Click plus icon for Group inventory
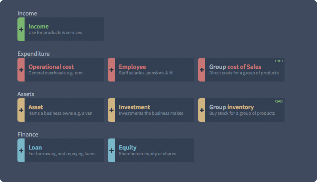The height and width of the screenshot is (182, 317). click(x=202, y=110)
